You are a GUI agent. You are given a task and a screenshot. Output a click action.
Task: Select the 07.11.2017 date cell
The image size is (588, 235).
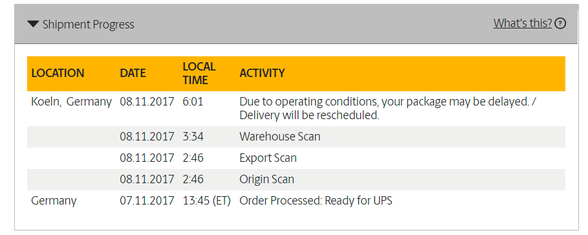click(147, 201)
